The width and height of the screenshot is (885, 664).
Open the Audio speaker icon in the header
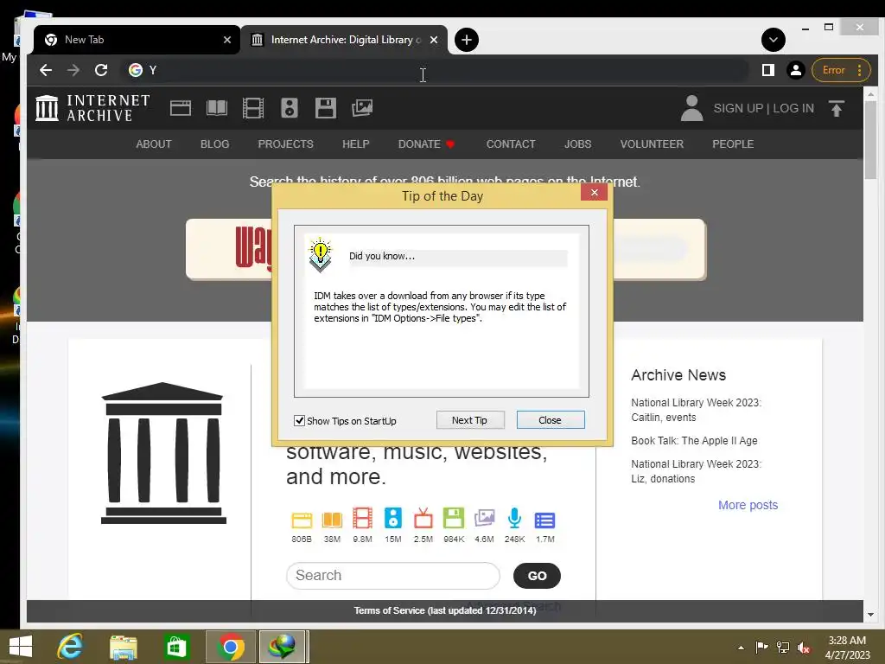coord(289,108)
